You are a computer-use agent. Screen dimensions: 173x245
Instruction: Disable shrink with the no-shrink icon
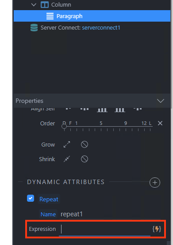(85, 159)
